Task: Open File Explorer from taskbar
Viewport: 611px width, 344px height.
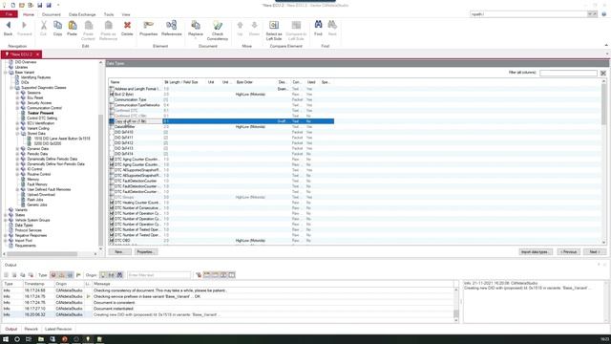Action: (40, 339)
